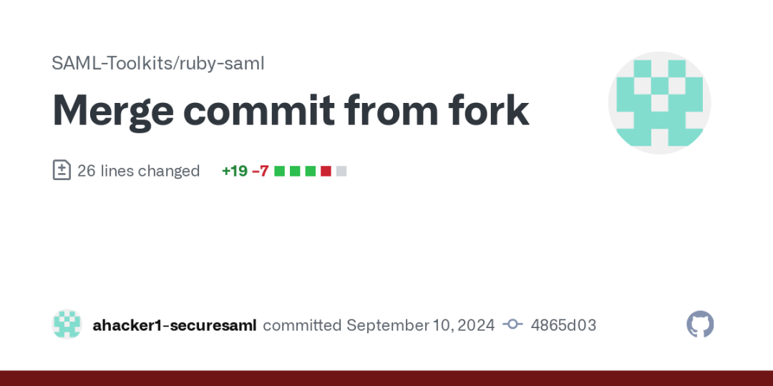Click the committed September 10, 2024 date
The image size is (773, 386).
click(x=379, y=325)
